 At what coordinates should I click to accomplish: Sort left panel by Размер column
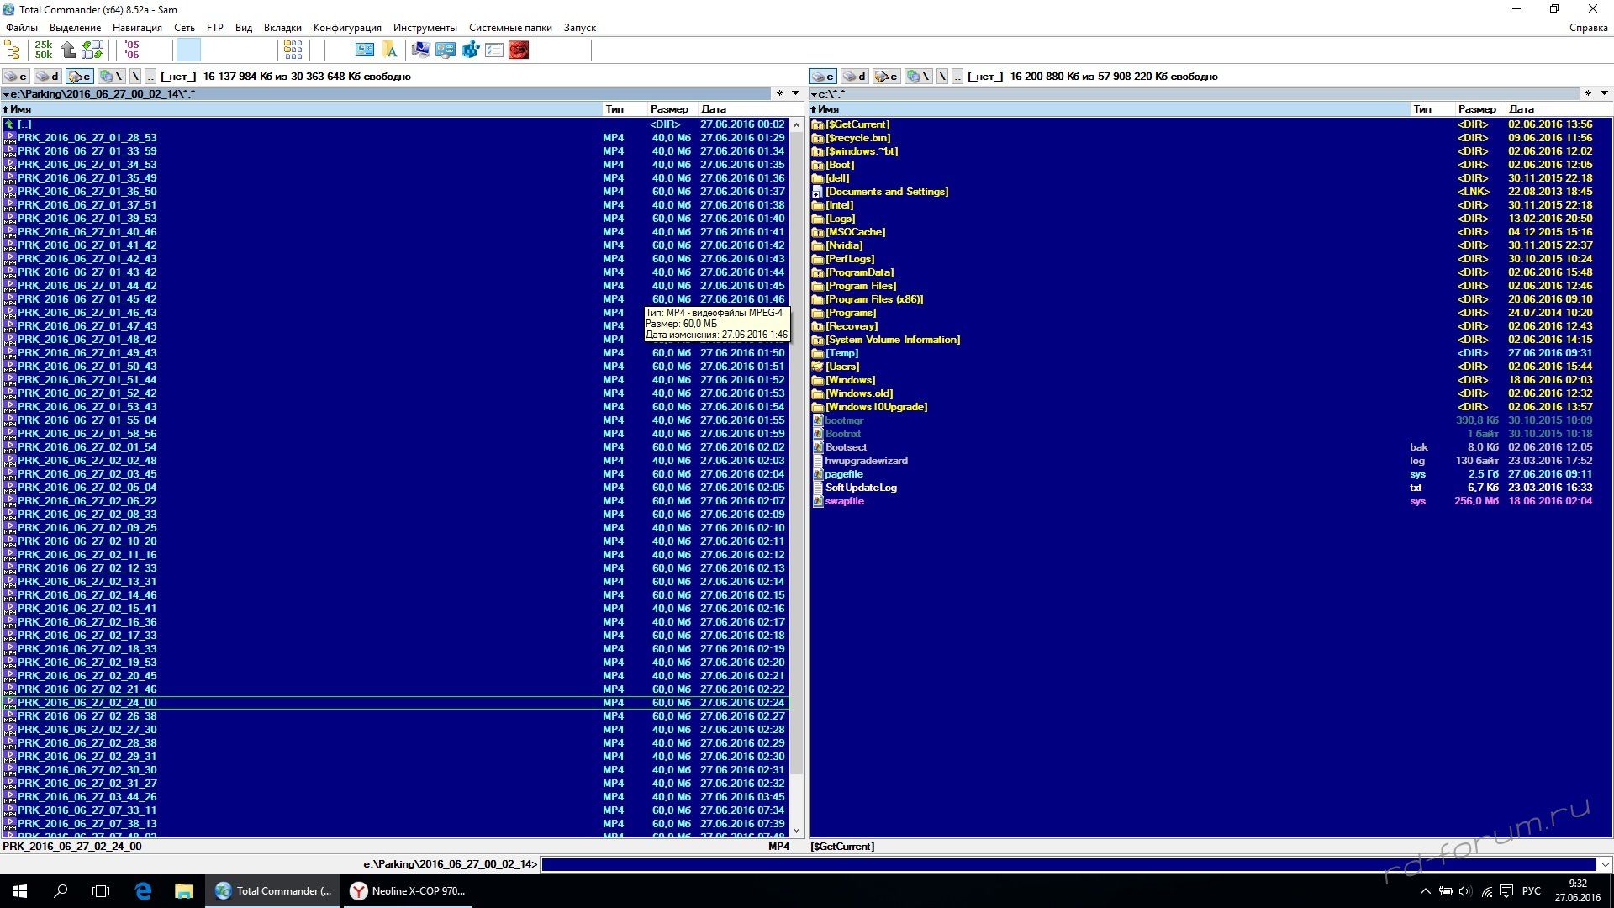668,109
